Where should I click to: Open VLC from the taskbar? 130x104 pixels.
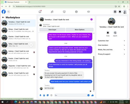(20, 102)
